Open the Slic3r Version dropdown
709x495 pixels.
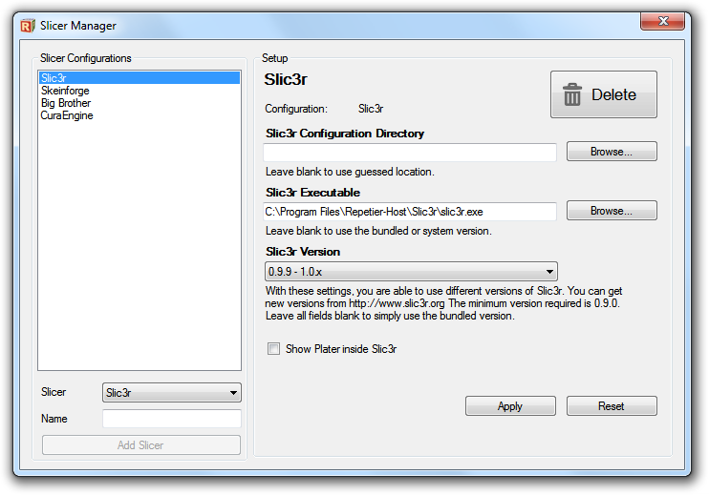pos(411,272)
